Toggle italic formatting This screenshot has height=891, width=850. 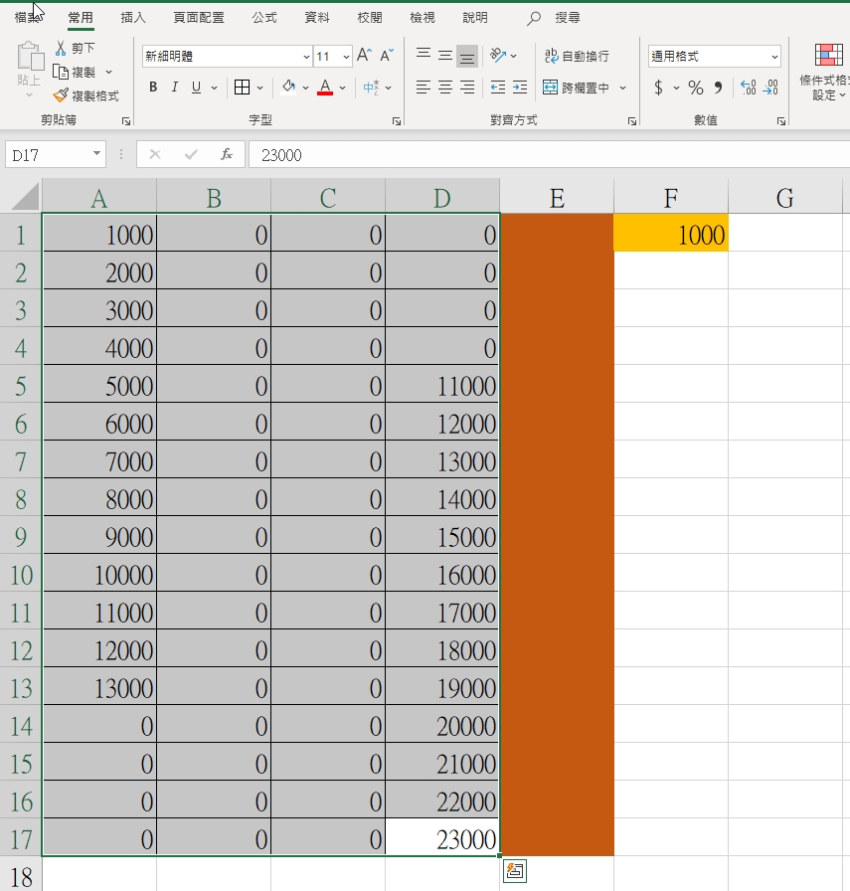pyautogui.click(x=175, y=88)
